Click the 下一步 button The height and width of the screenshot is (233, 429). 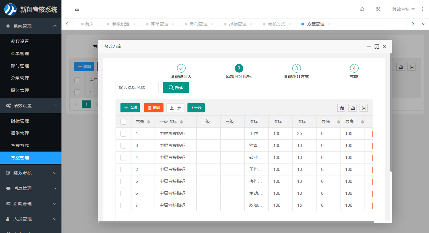tap(196, 108)
